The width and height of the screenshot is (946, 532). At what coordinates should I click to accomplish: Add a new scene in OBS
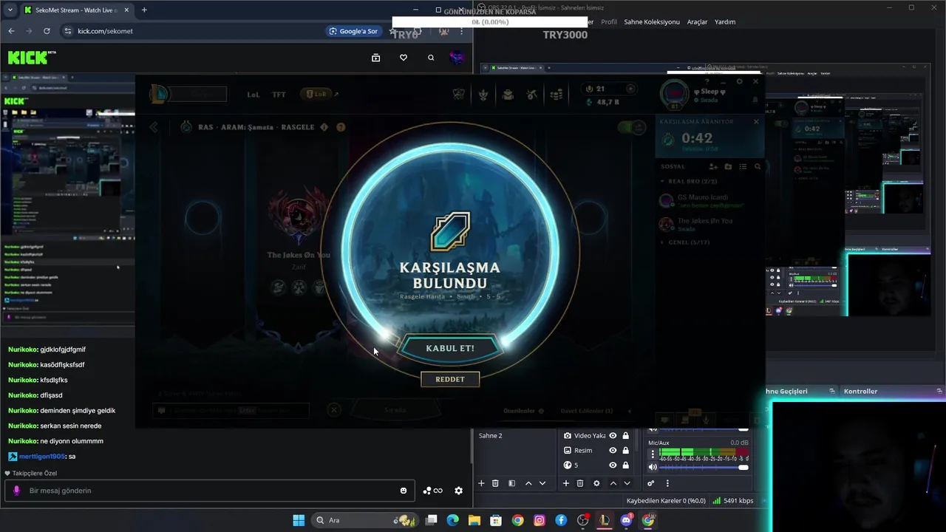coord(481,483)
